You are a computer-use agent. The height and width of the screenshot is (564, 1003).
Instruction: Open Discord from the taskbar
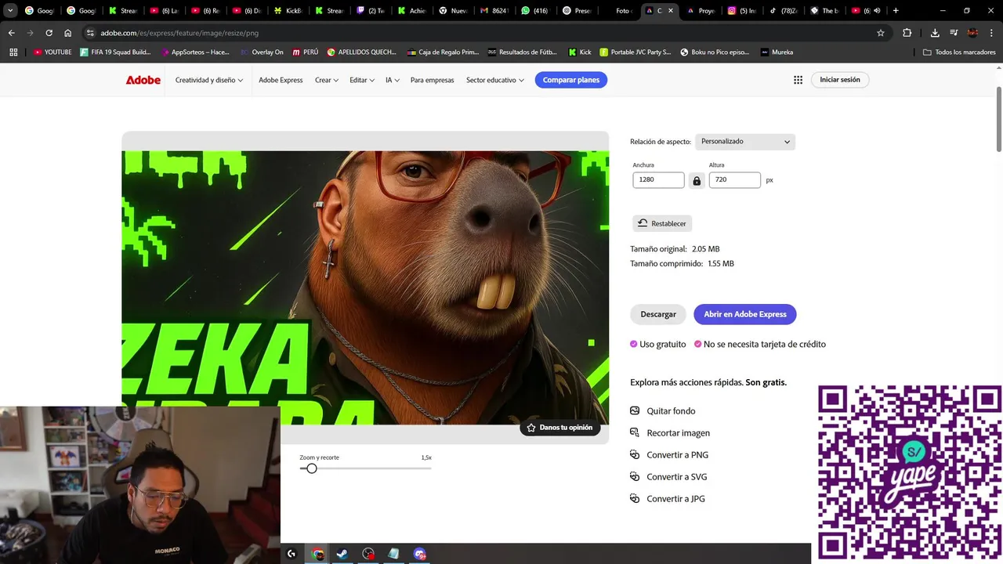[x=419, y=554]
